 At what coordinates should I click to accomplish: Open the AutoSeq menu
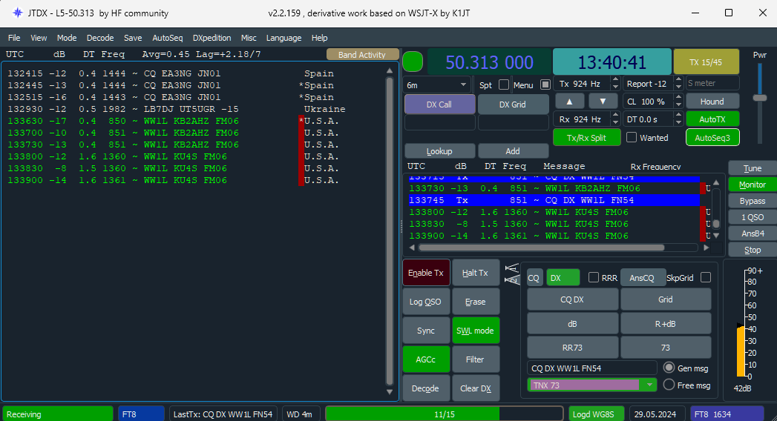[x=168, y=38]
